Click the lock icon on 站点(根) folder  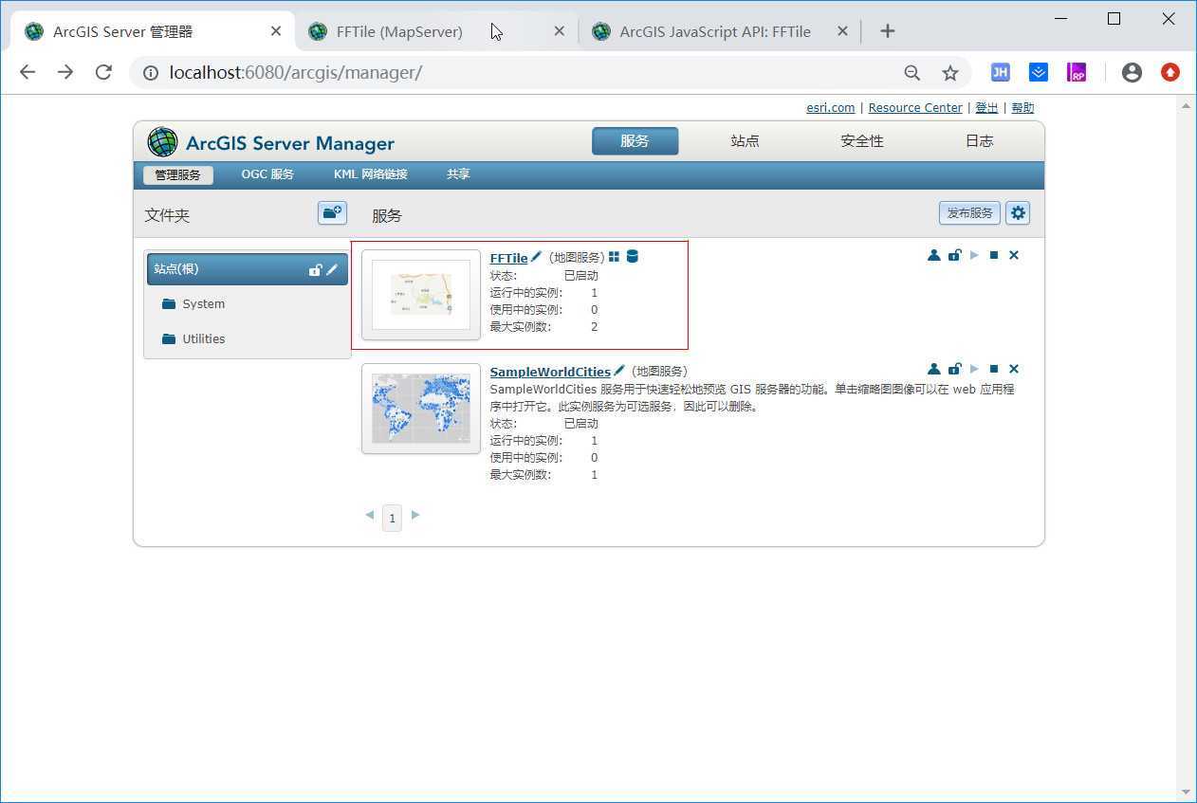316,269
